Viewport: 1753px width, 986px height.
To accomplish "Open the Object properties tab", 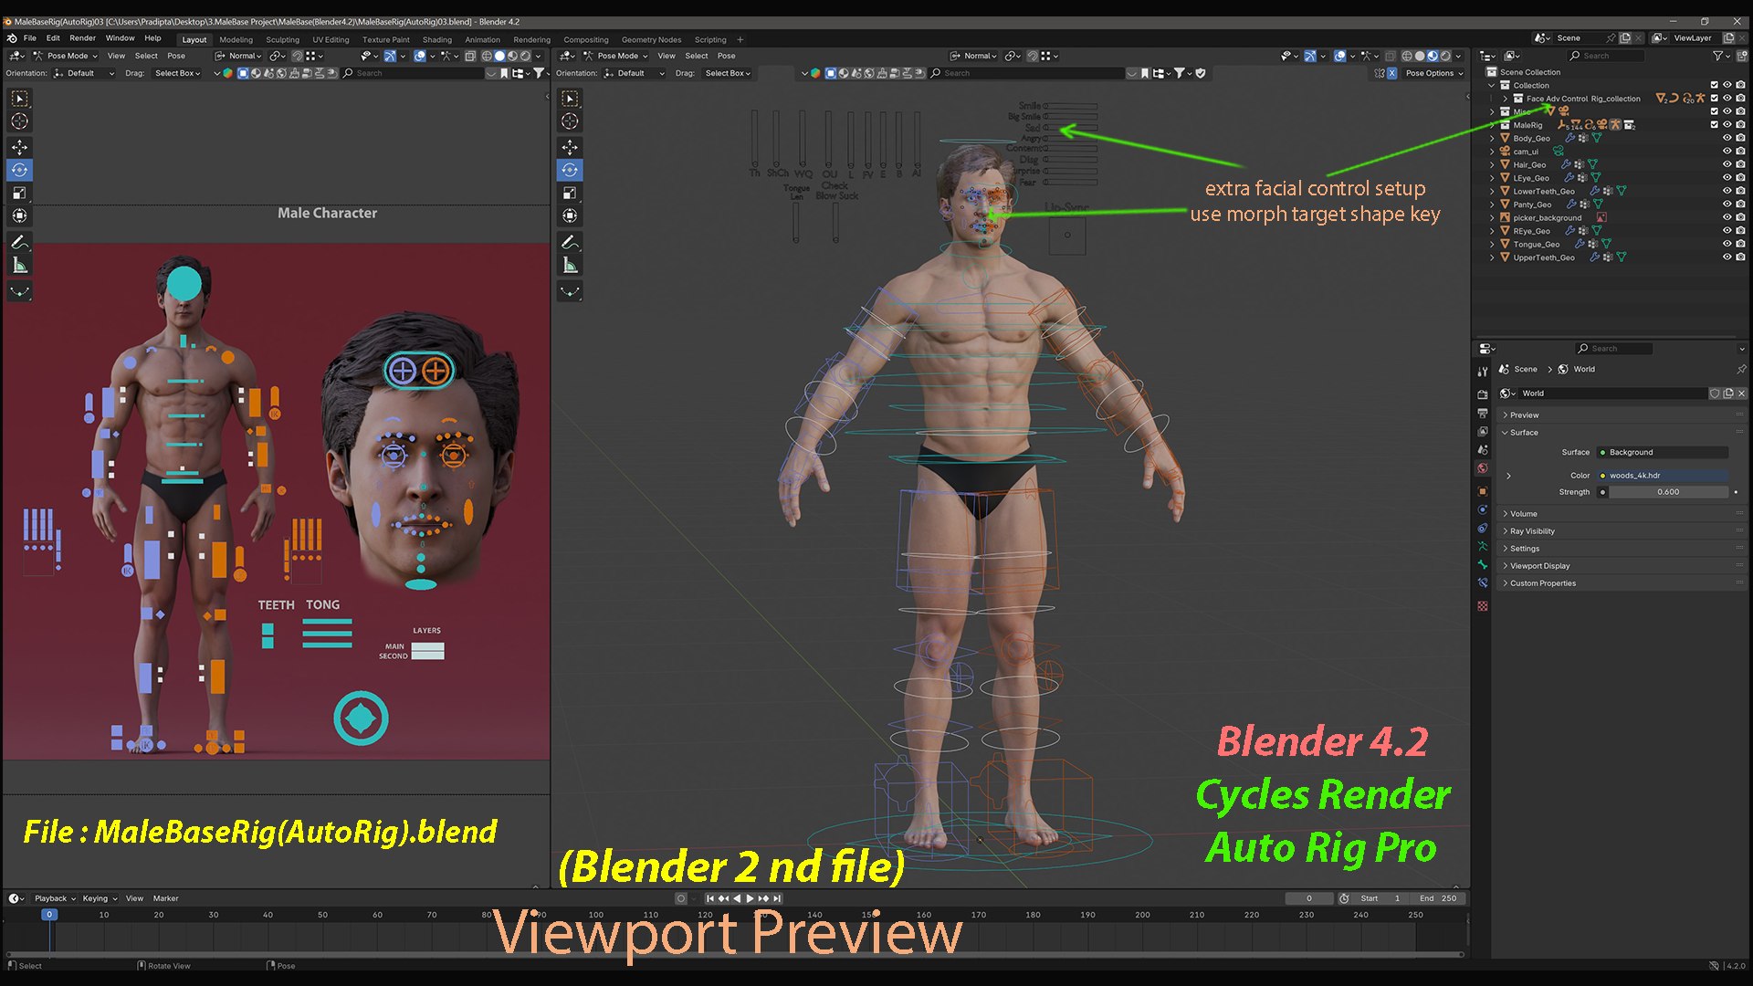I will 1483,491.
